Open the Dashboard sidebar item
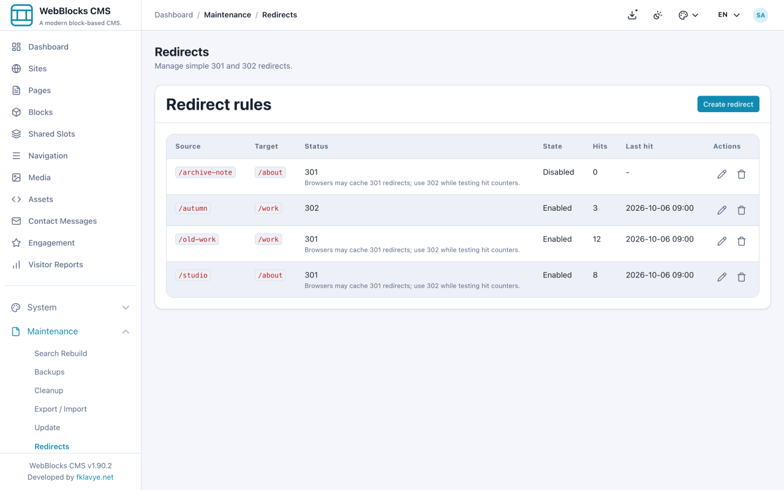784x490 pixels. coord(70,47)
